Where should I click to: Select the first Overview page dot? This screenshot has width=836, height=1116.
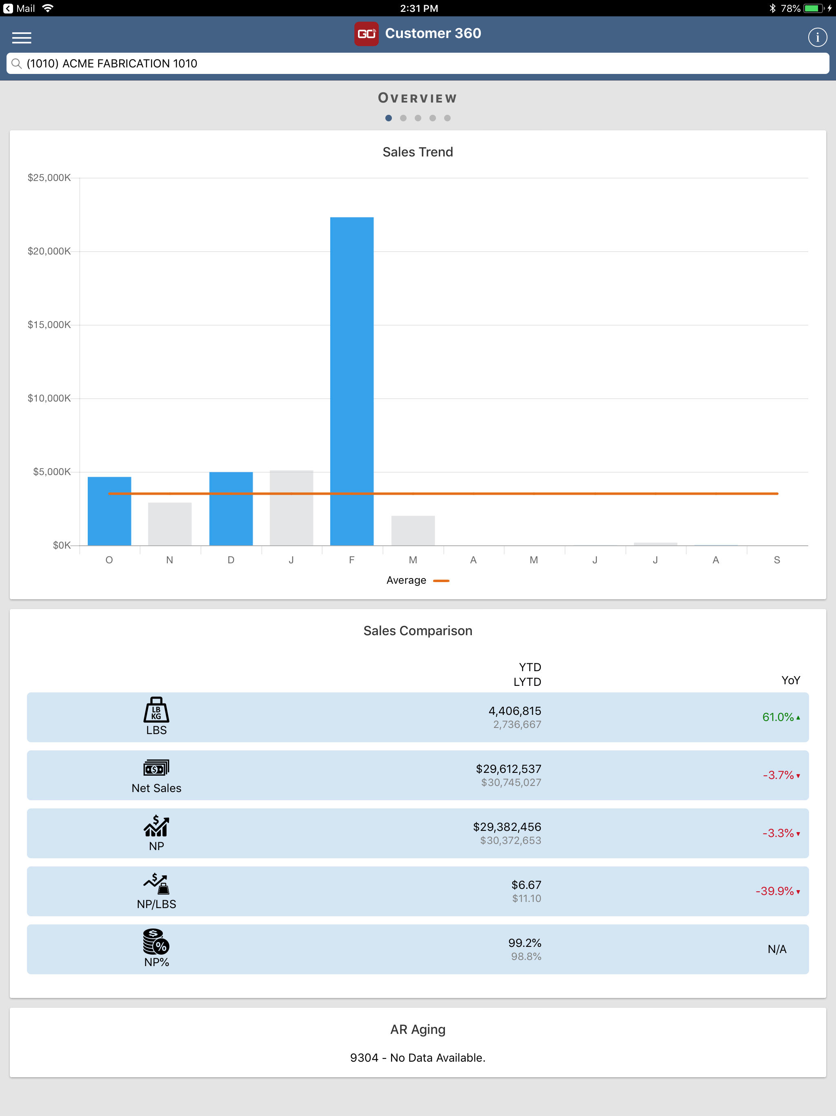coord(388,118)
